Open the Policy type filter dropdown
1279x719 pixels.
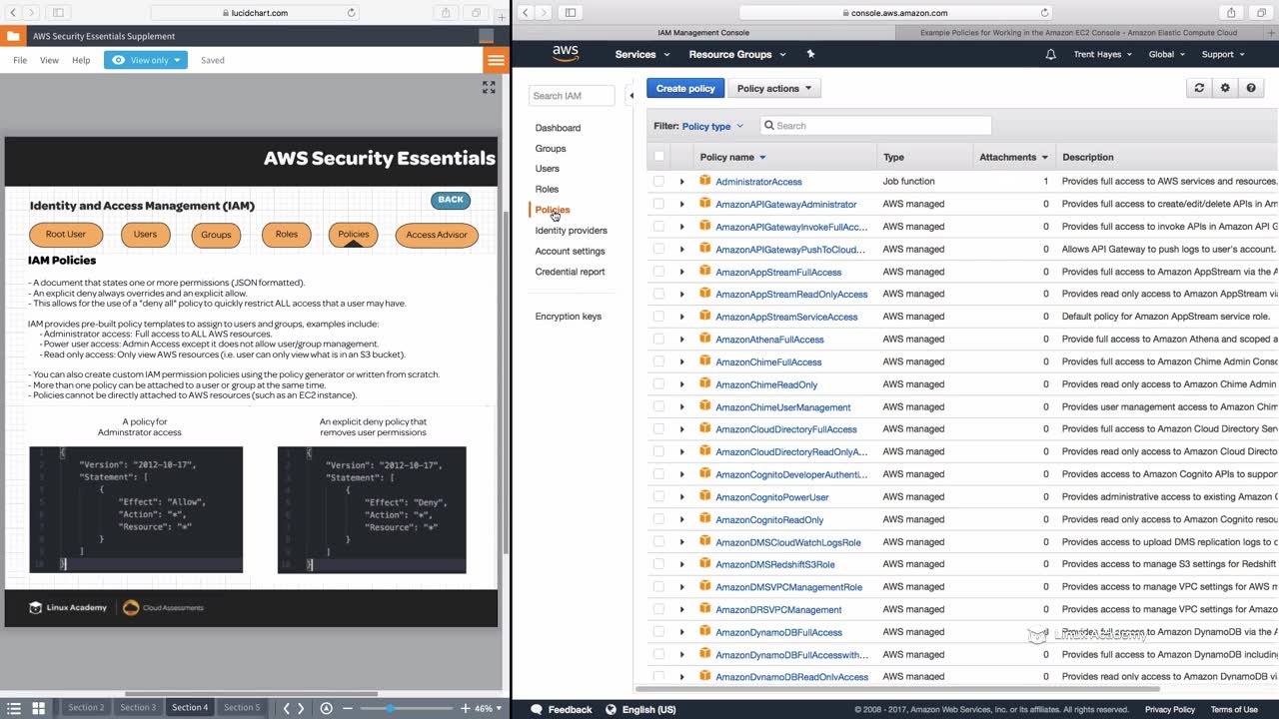pos(712,126)
